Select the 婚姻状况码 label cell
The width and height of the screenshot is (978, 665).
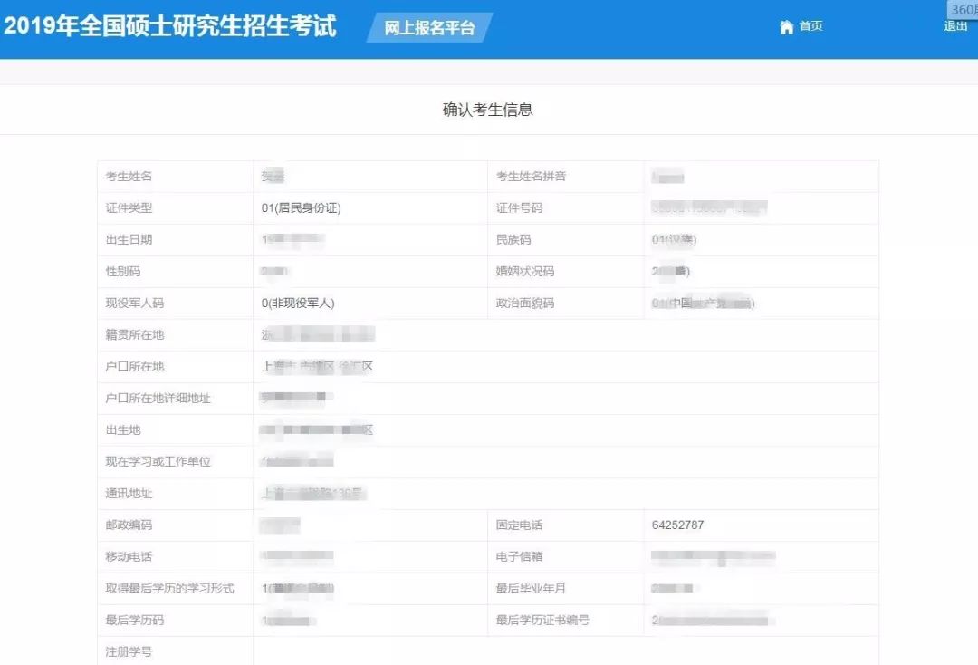point(524,272)
